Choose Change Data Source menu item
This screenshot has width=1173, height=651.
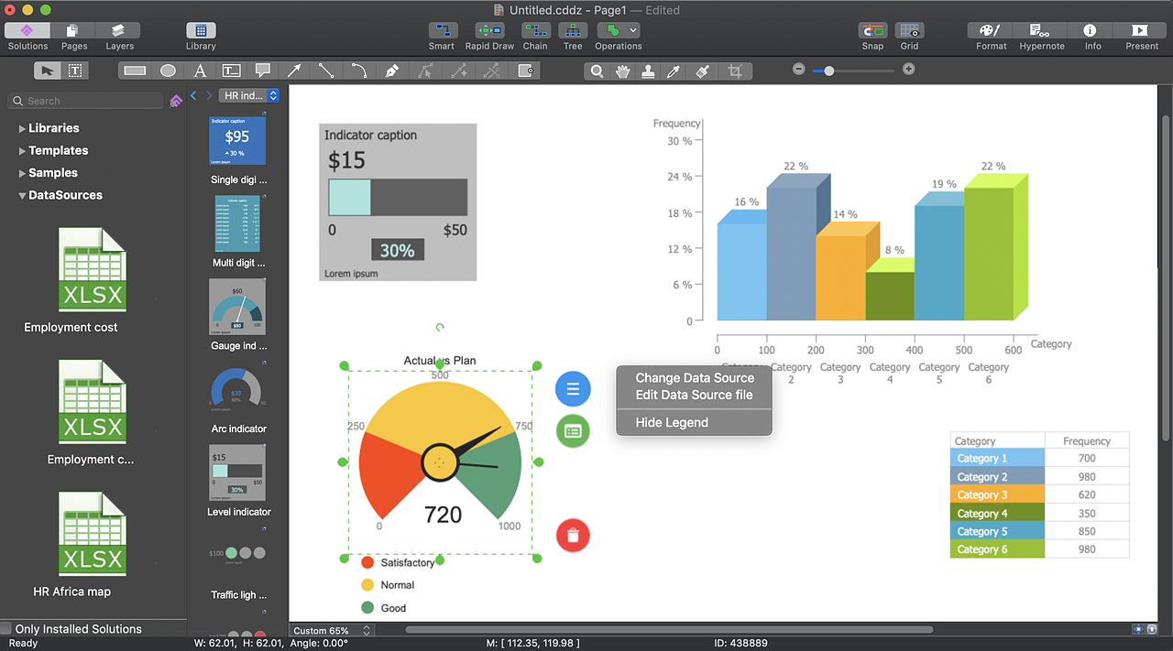pos(695,378)
